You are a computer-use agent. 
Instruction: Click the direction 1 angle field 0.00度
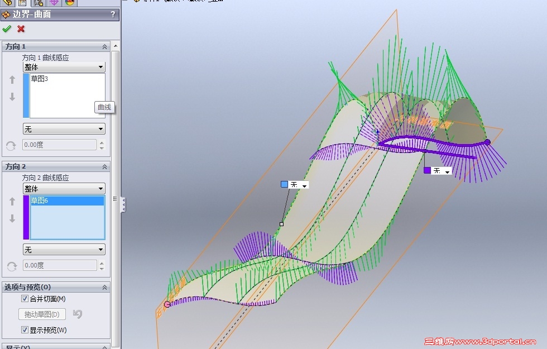(x=59, y=145)
